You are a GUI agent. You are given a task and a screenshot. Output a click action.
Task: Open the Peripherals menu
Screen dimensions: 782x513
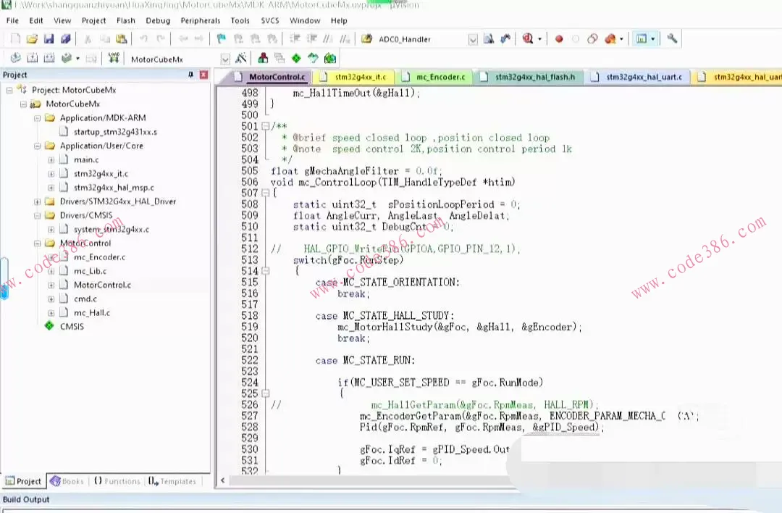(201, 20)
